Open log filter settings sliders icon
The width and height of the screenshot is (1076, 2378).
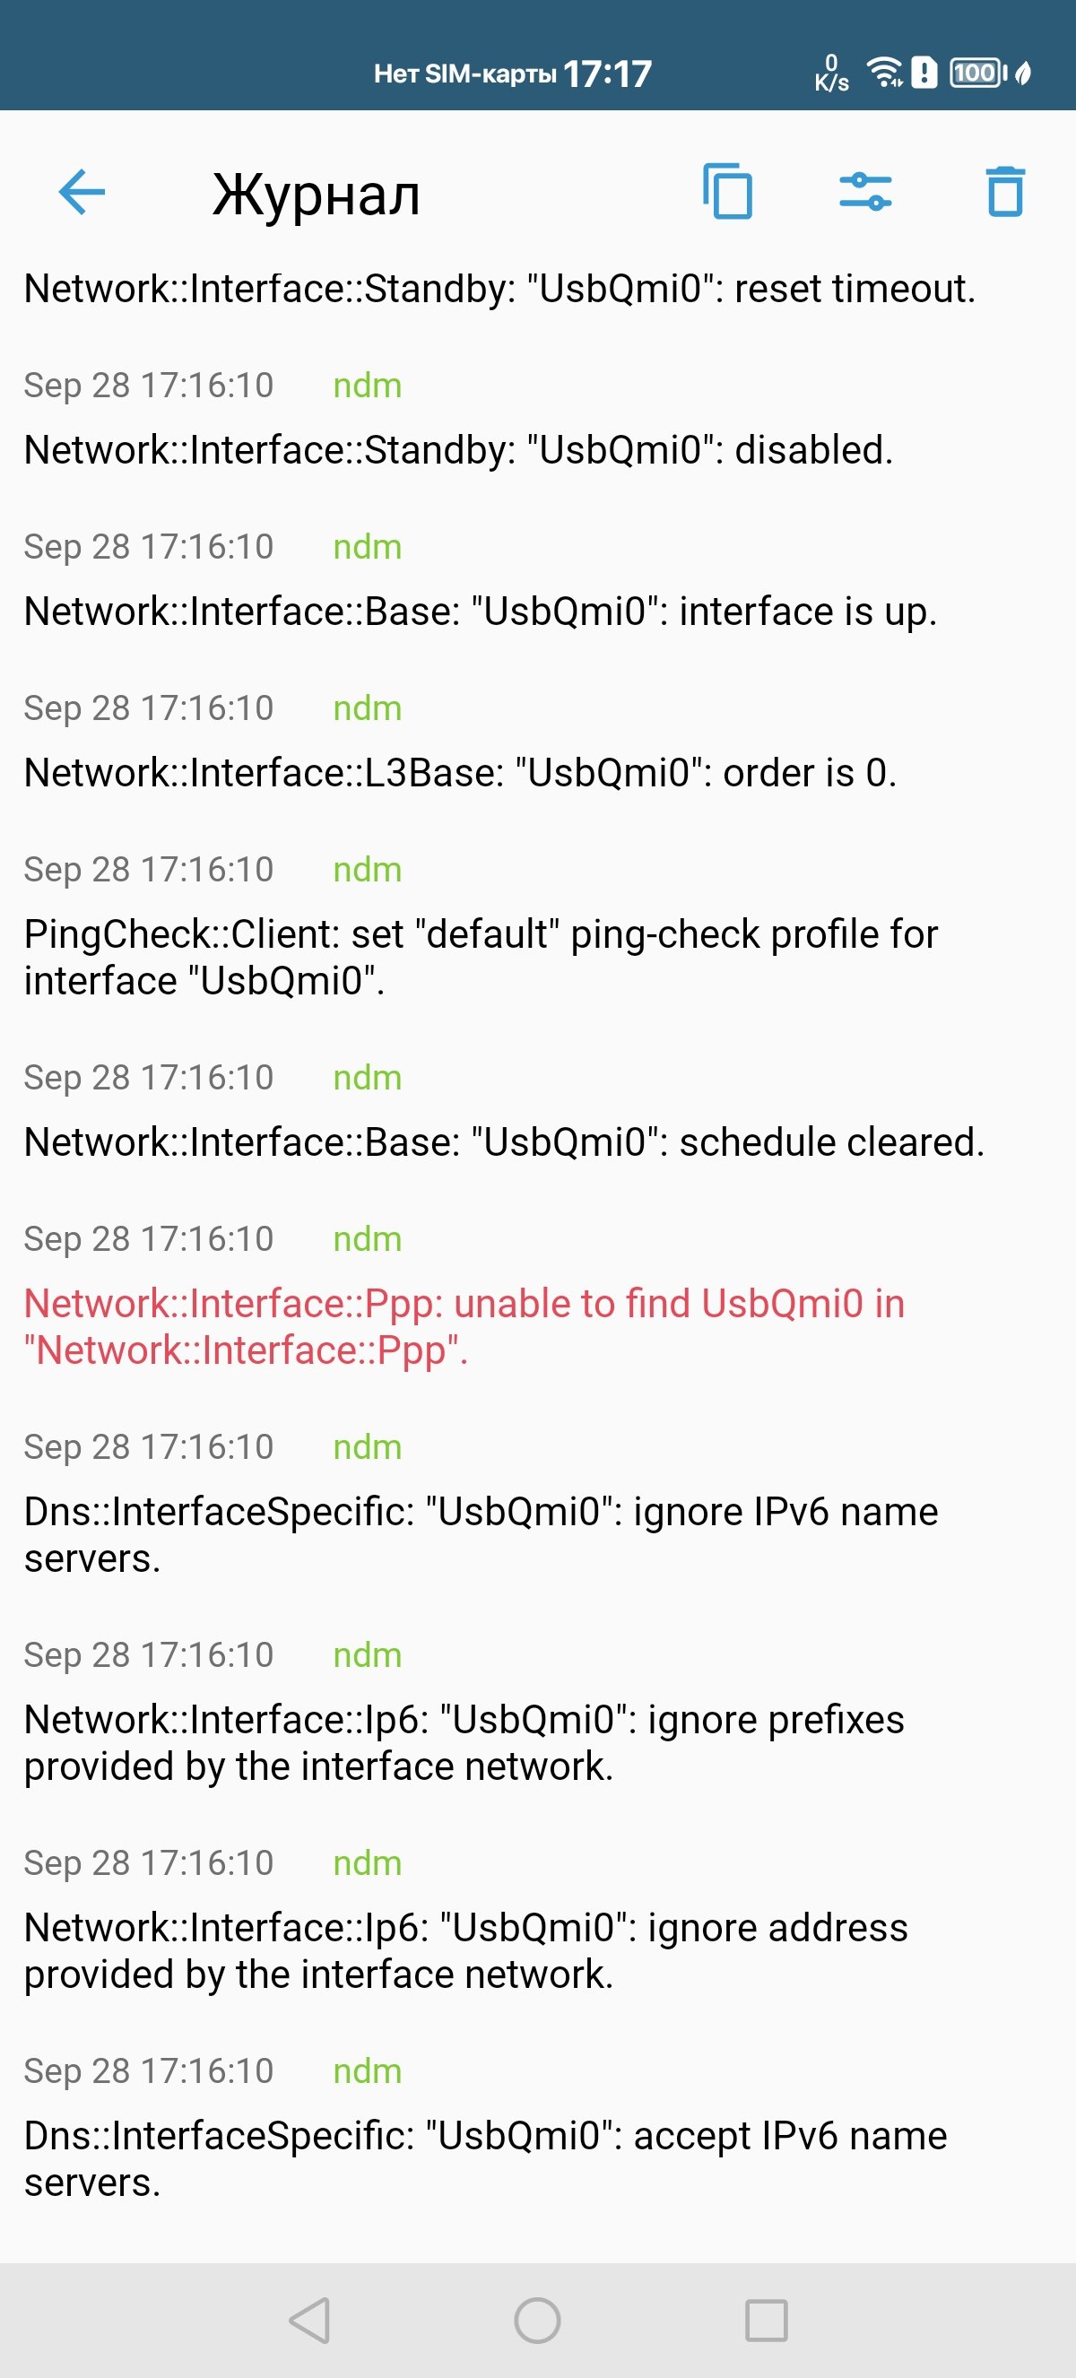click(x=865, y=192)
